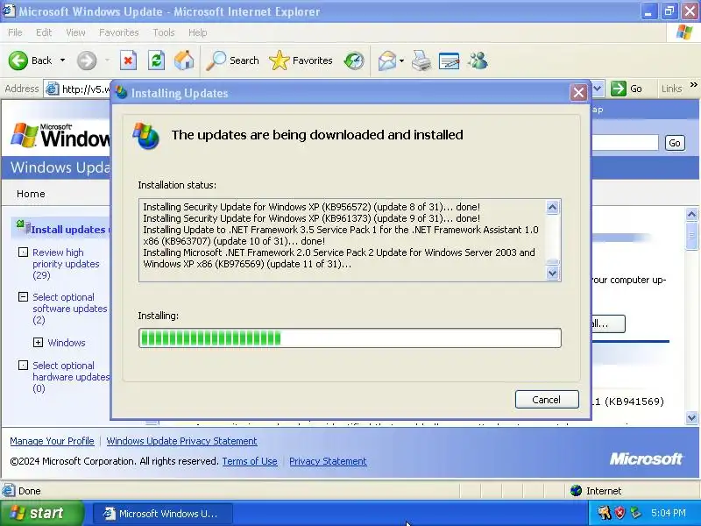Click the Back arrow icon in IE toolbar
Screen dimensions: 701x526
click(x=18, y=60)
